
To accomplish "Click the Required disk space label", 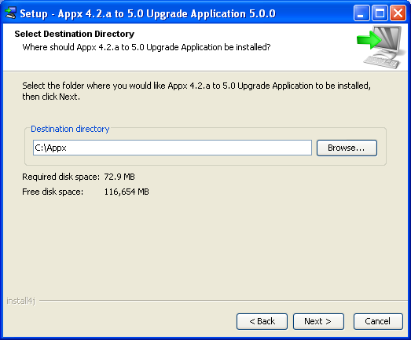I will tap(61, 177).
